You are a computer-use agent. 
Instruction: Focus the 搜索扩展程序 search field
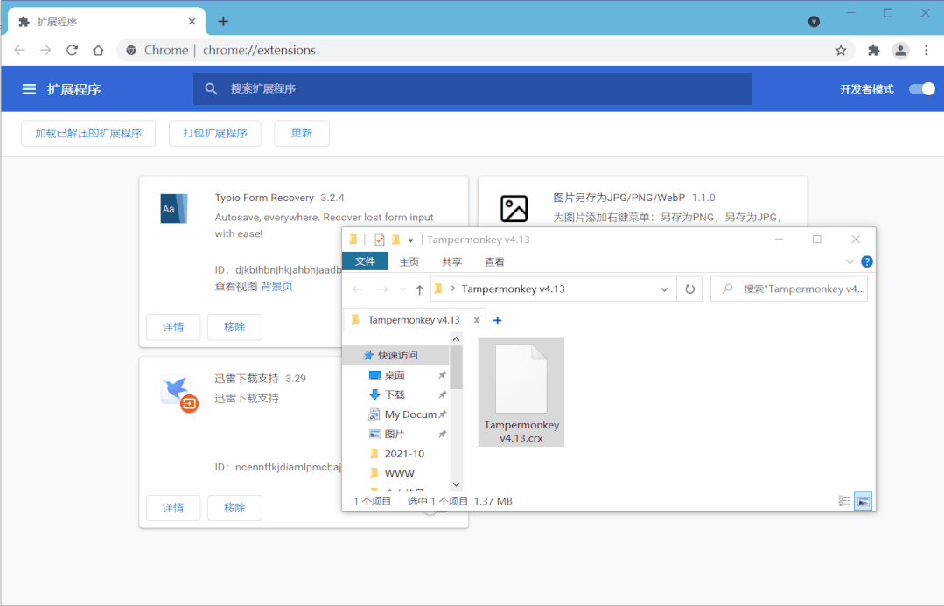click(472, 89)
